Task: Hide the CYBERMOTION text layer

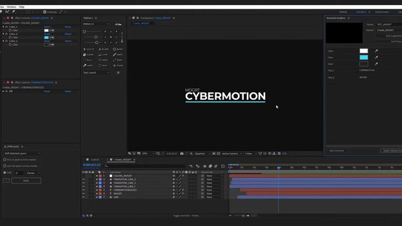Action: [x=84, y=190]
